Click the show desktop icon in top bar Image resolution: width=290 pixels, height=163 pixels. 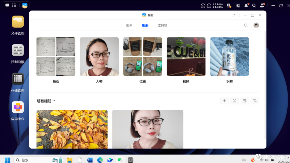point(8,5)
